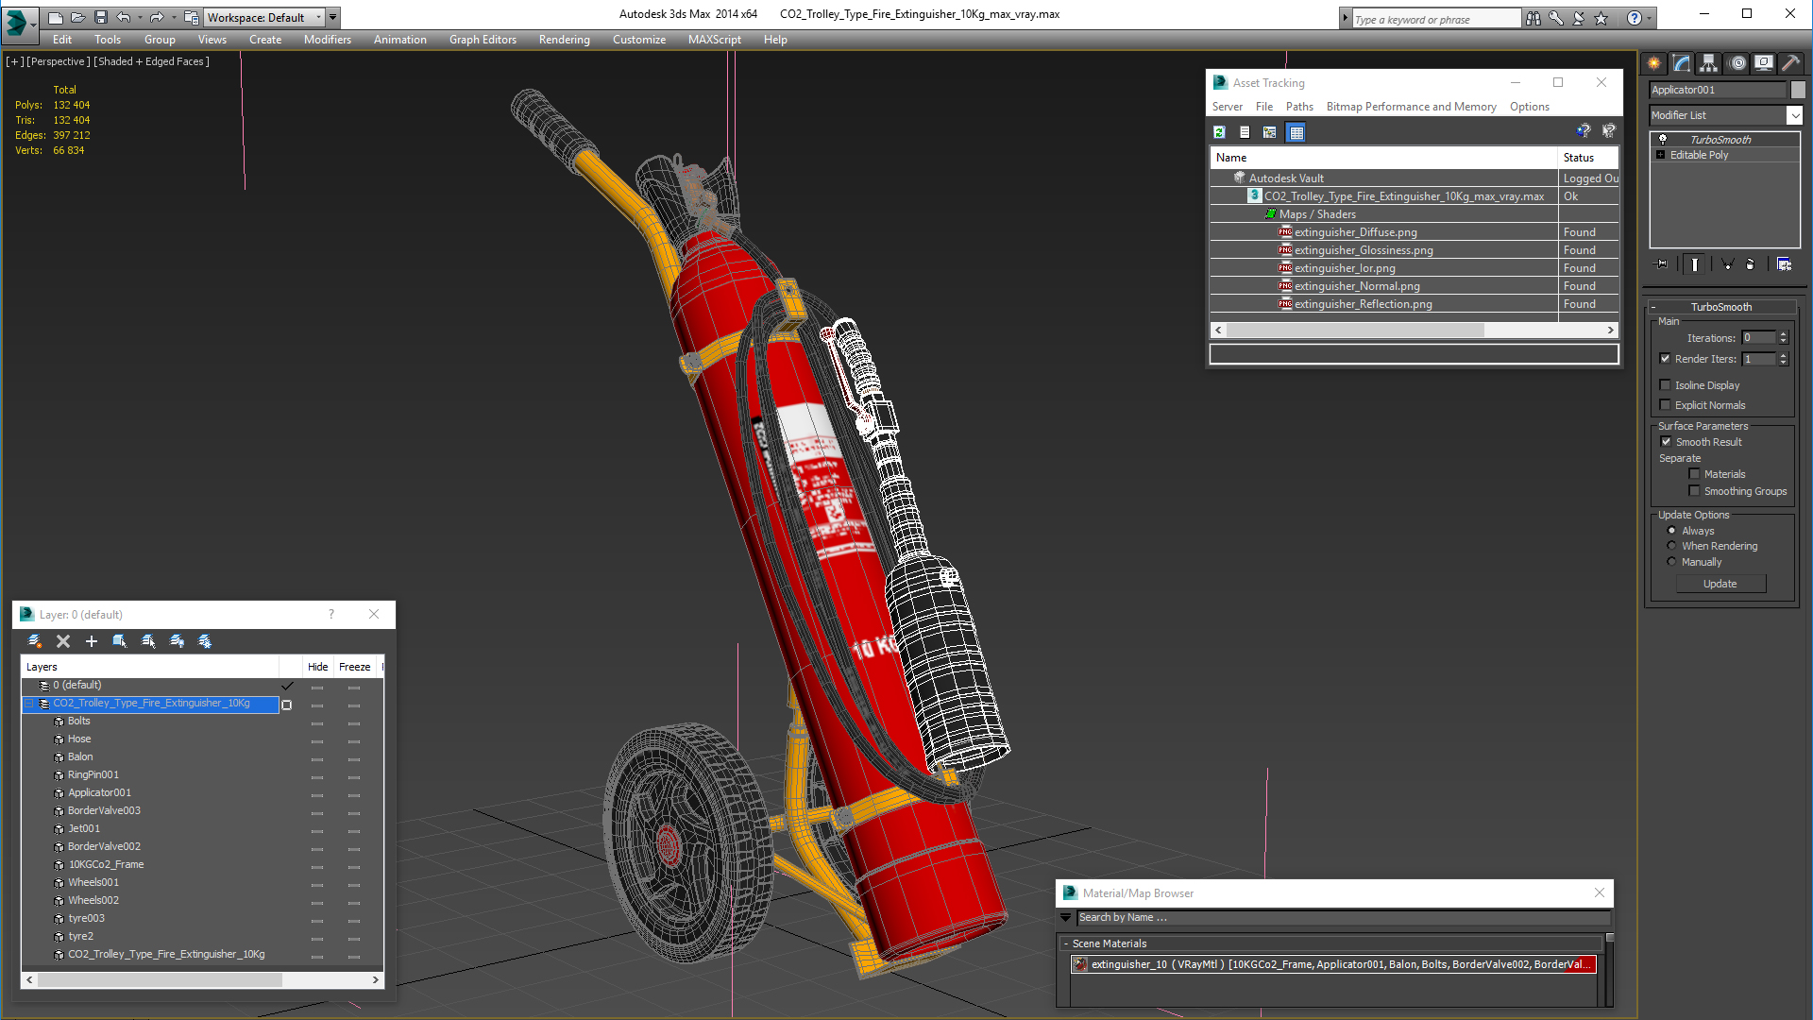Click the Hide column header
Image resolution: width=1813 pixels, height=1020 pixels.
click(318, 667)
